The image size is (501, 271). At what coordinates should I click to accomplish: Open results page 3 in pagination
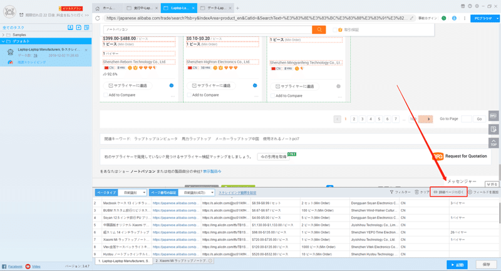coord(363,119)
